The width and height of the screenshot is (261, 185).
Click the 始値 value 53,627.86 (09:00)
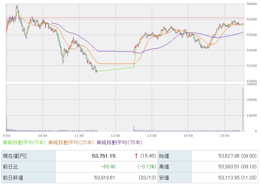click(x=236, y=156)
